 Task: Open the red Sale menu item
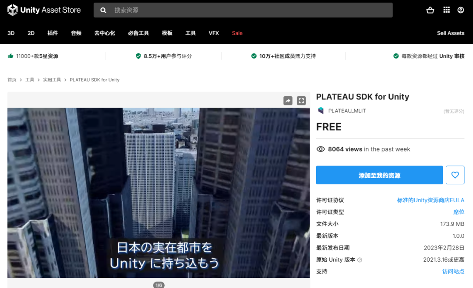pyautogui.click(x=237, y=33)
